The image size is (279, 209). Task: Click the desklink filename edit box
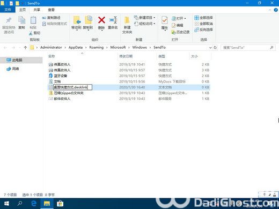[x=72, y=87]
